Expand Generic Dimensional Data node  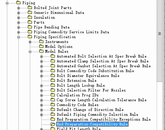point(18,13)
